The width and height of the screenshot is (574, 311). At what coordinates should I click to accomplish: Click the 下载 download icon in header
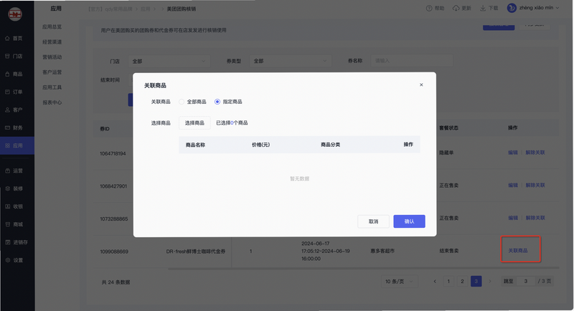483,8
